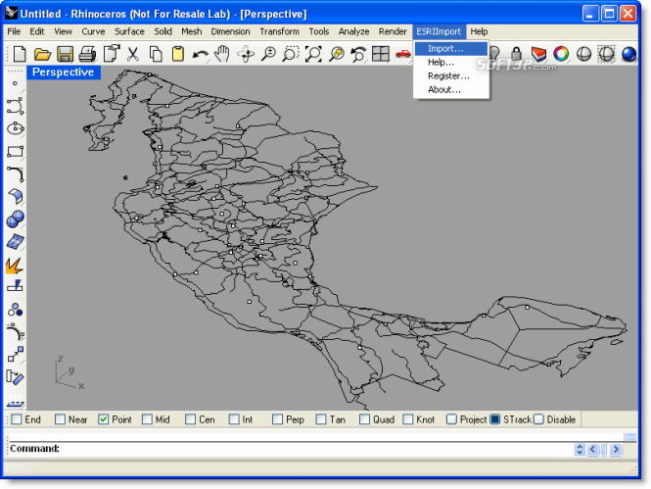This screenshot has height=489, width=651.
Task: Click the Save floppy disk icon
Action: (66, 54)
